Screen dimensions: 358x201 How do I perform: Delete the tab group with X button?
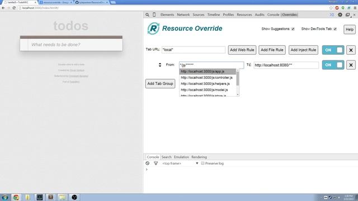click(x=351, y=50)
